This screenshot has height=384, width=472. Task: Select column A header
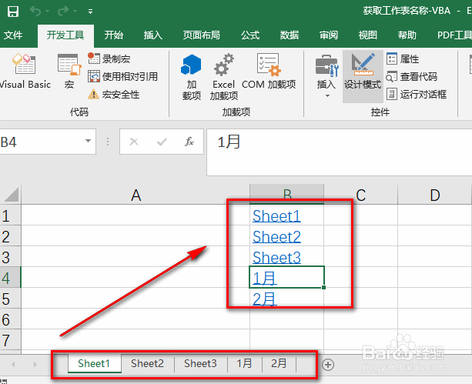[136, 195]
